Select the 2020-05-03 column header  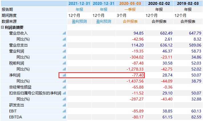point(130,3)
